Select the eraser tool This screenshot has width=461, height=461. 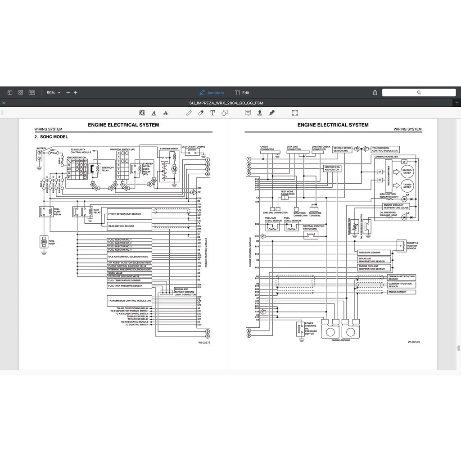point(201,113)
